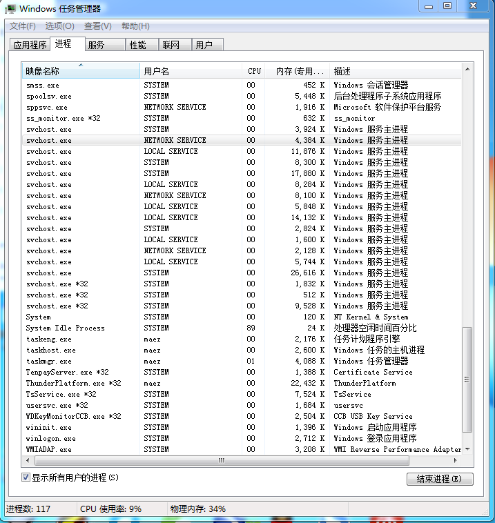Open the 帮助(H) menu
495x523 pixels.
(x=135, y=26)
